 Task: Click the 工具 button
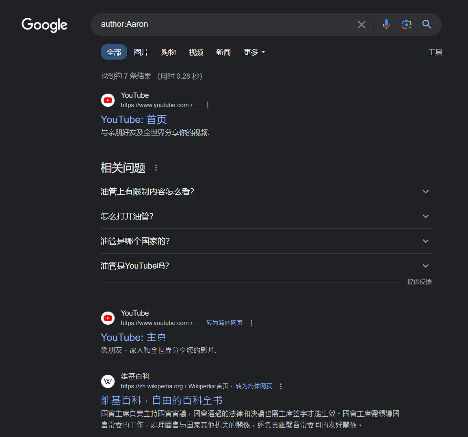click(435, 52)
